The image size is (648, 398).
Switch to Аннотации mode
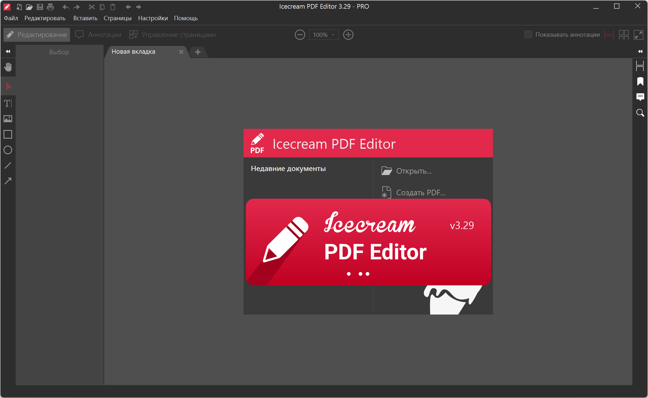[98, 35]
